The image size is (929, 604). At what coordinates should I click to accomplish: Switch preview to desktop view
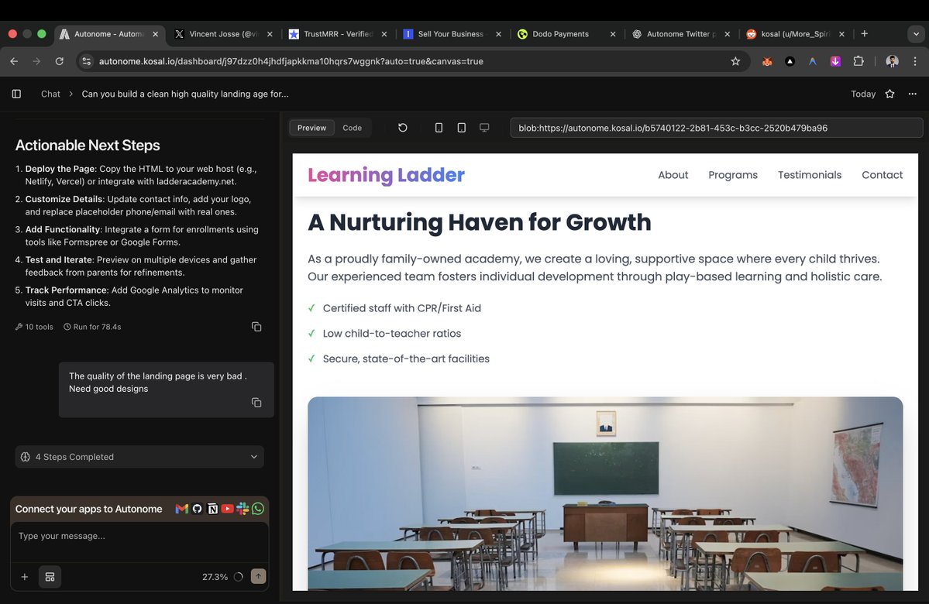pos(484,127)
